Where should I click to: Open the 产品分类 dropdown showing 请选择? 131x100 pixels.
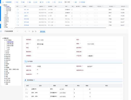(x=102, y=56)
